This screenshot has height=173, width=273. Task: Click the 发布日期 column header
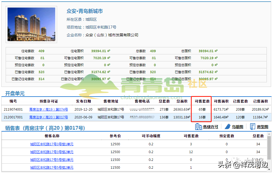[x=83, y=101]
